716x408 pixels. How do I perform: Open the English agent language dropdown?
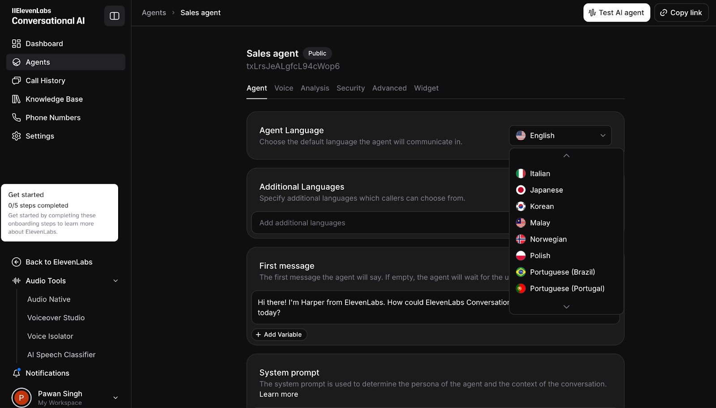coord(560,136)
